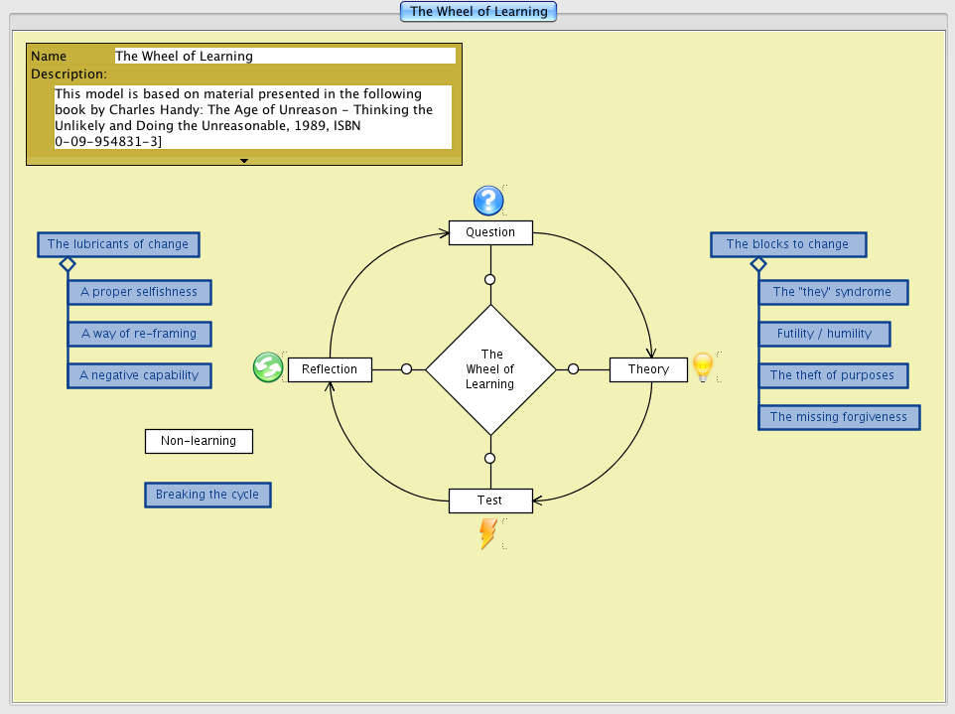The width and height of the screenshot is (955, 714).
Task: Click the Futility / humility item
Action: point(824,334)
